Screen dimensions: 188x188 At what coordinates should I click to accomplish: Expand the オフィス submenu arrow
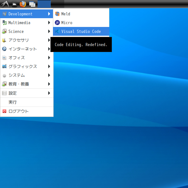49,58
